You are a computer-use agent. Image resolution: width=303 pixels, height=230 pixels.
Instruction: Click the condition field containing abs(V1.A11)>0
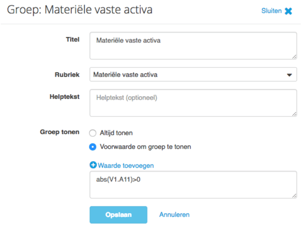193,185
